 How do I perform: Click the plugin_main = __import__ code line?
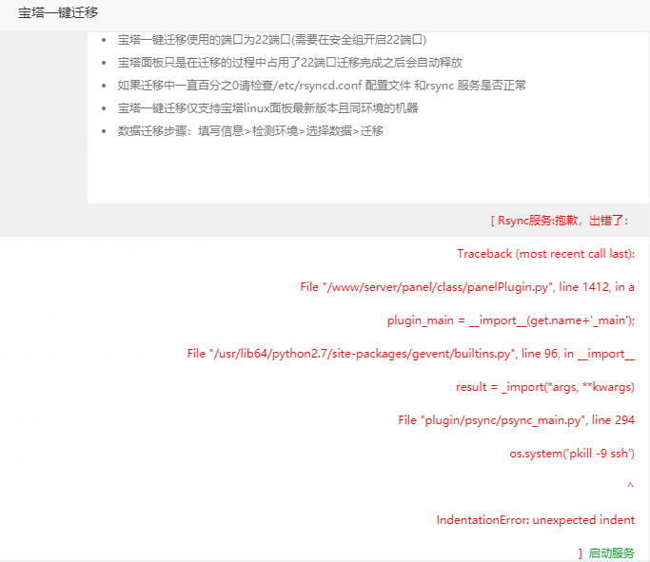pyautogui.click(x=511, y=320)
